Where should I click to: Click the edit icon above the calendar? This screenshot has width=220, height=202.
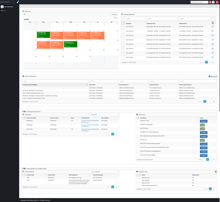[24, 14]
